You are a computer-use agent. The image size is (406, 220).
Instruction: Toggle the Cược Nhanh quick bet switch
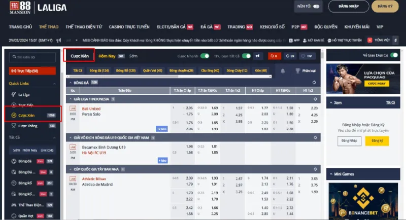coord(205,56)
